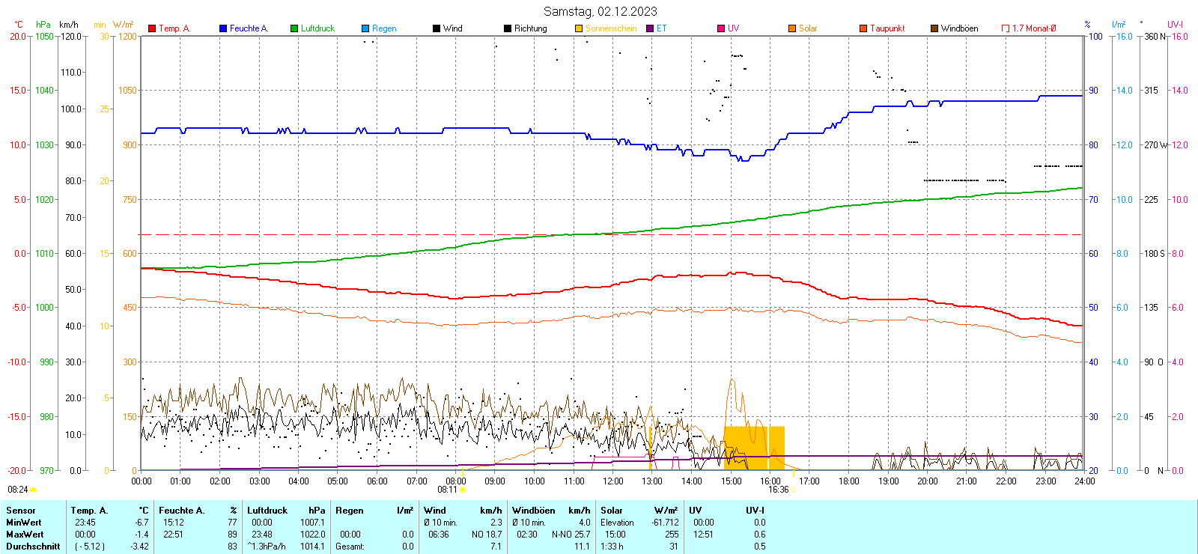Click the 12:00 mark on time axis
Viewport: 1198px width, 554px height.
(x=613, y=481)
